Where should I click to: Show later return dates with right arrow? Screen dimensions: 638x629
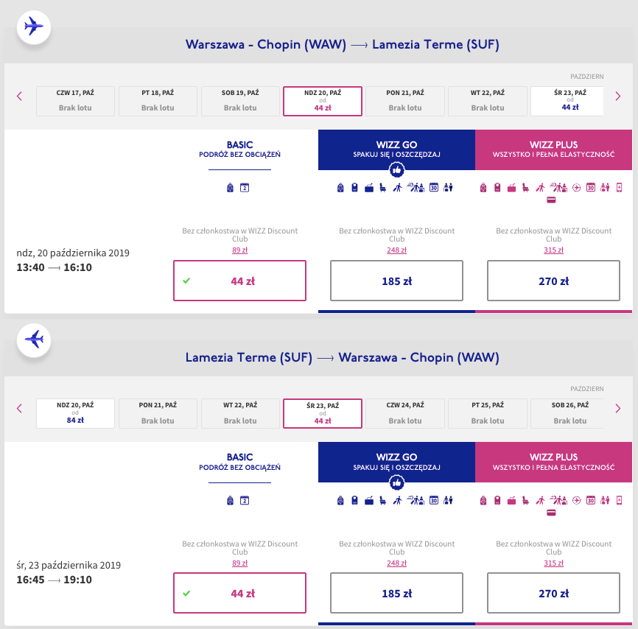(617, 409)
